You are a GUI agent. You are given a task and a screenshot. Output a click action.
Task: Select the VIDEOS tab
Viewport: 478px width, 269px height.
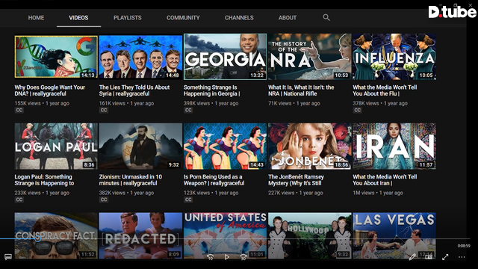tap(78, 18)
